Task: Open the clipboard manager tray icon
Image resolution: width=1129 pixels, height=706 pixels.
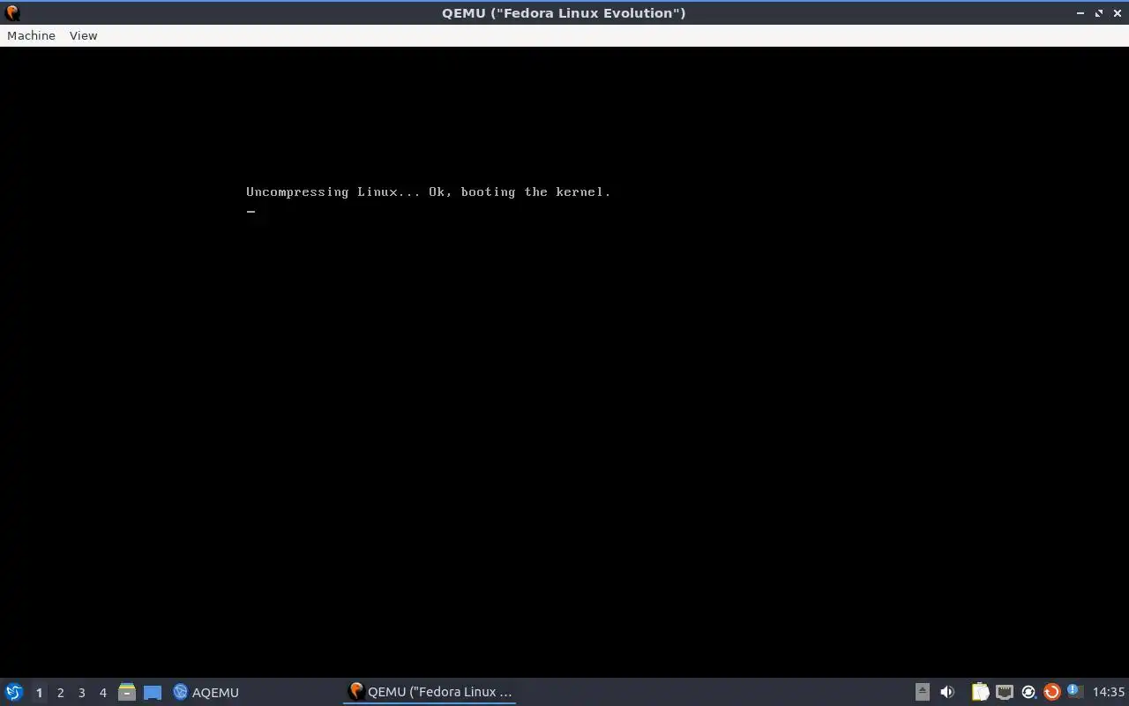Action: click(980, 692)
